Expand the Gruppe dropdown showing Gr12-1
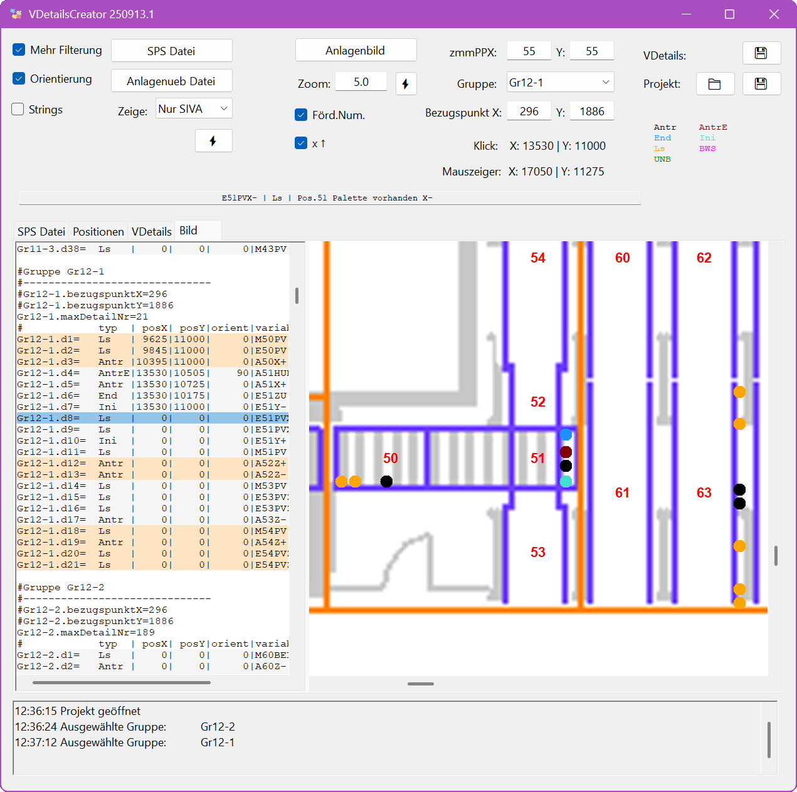The image size is (797, 792). [x=559, y=83]
